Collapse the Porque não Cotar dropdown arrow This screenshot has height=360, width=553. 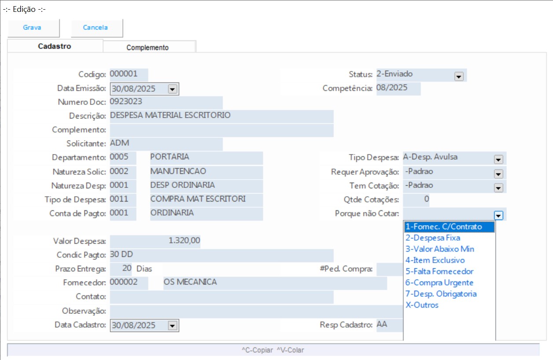pos(498,215)
